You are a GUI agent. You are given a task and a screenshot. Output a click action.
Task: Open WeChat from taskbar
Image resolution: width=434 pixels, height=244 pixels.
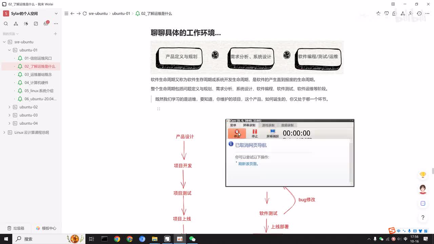point(192,239)
